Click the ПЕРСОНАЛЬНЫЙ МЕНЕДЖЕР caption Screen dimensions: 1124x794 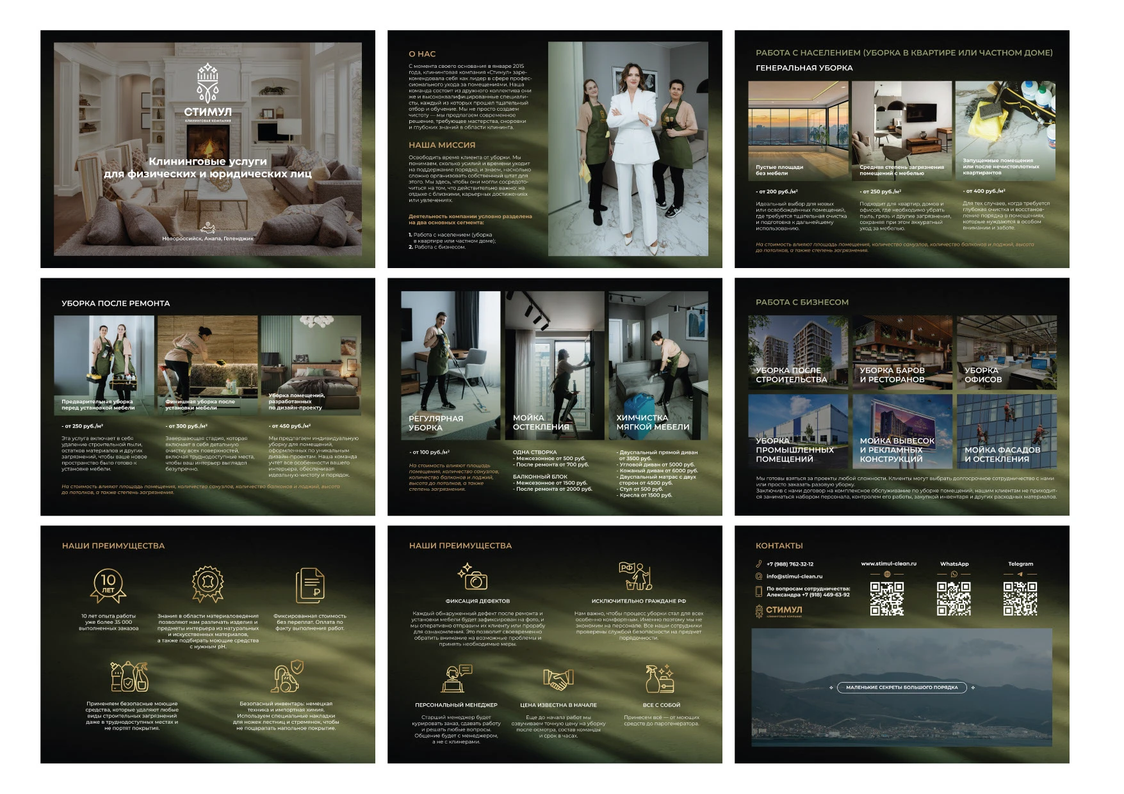456,705
